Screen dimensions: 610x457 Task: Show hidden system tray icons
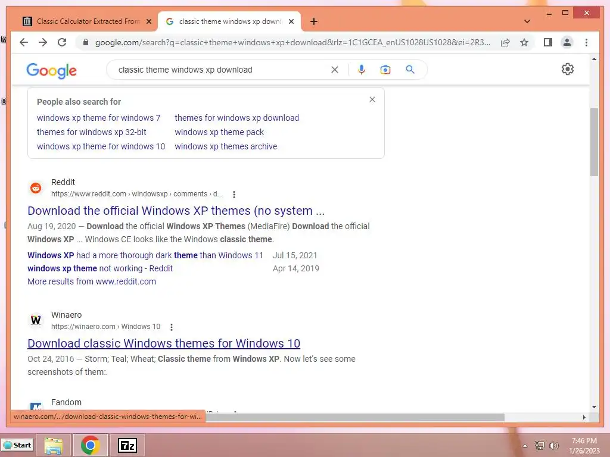(x=525, y=446)
